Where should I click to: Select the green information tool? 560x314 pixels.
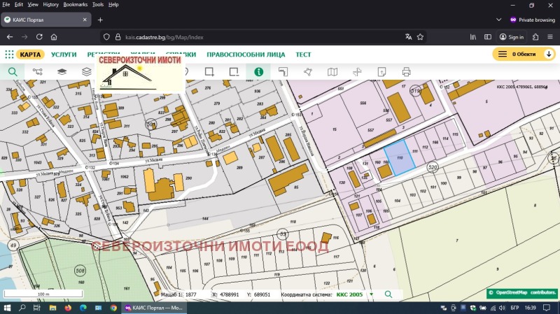coord(258,71)
